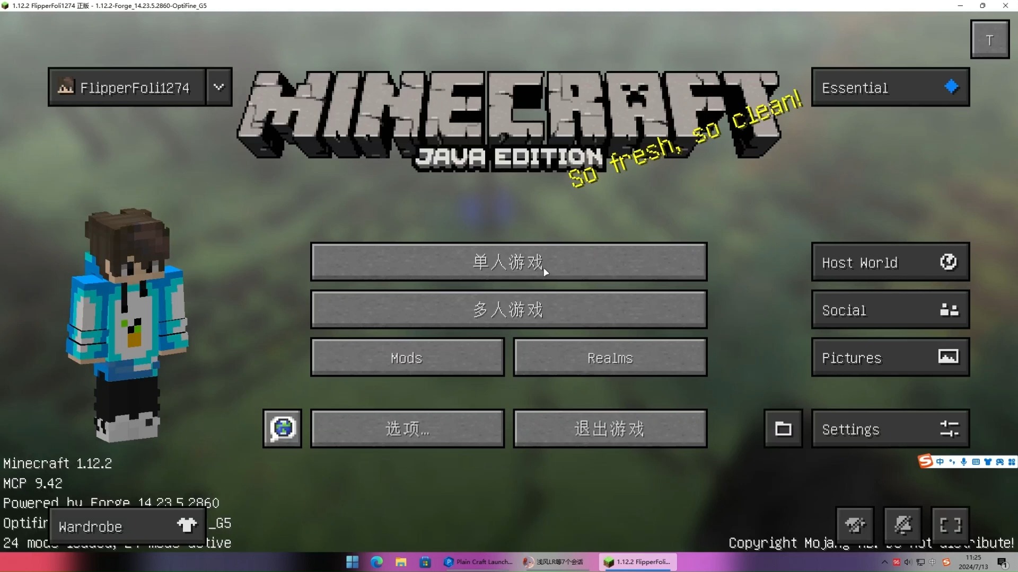Open the Essential folder icon button

click(x=783, y=428)
